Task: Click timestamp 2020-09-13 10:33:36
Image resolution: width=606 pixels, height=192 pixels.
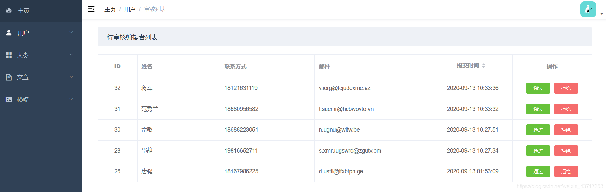Action: pyautogui.click(x=473, y=88)
